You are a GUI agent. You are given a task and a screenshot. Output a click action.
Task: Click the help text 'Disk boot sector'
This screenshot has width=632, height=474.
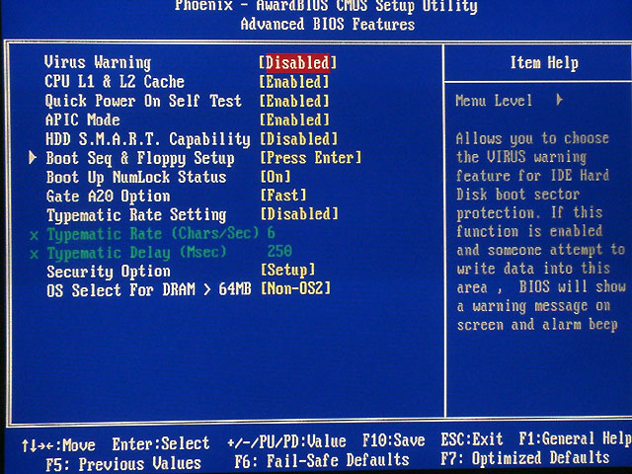pos(517,195)
